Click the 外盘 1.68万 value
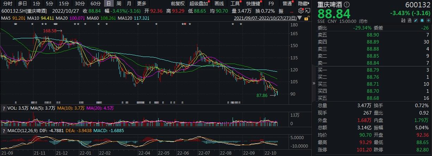Image resolution: width=432 pixels, height=156 pixels. coord(365,120)
